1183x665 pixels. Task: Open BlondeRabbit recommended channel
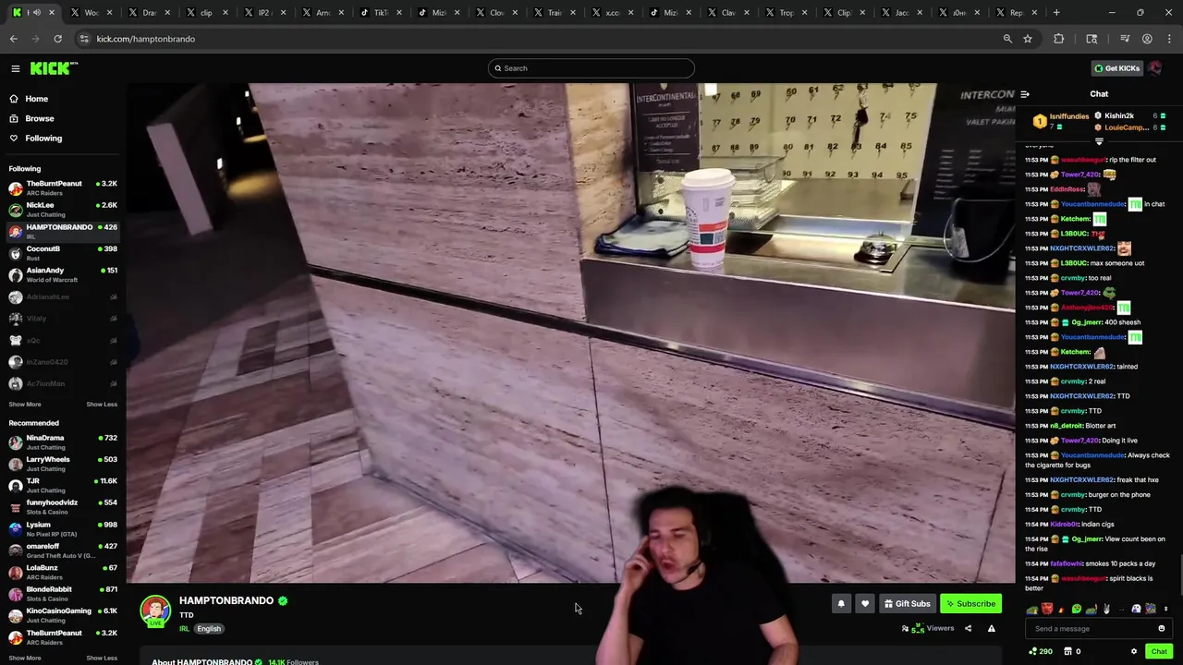tap(63, 594)
